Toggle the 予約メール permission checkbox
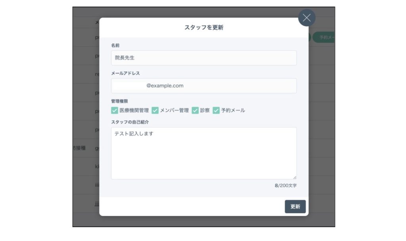The height and width of the screenshot is (241, 406). coord(216,110)
